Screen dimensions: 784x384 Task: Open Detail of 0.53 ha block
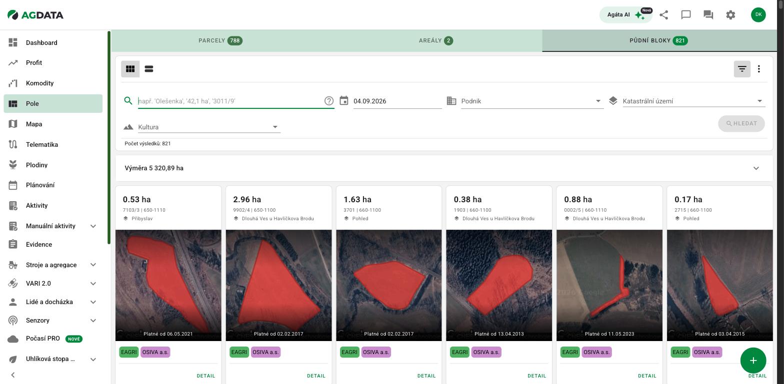pos(206,376)
